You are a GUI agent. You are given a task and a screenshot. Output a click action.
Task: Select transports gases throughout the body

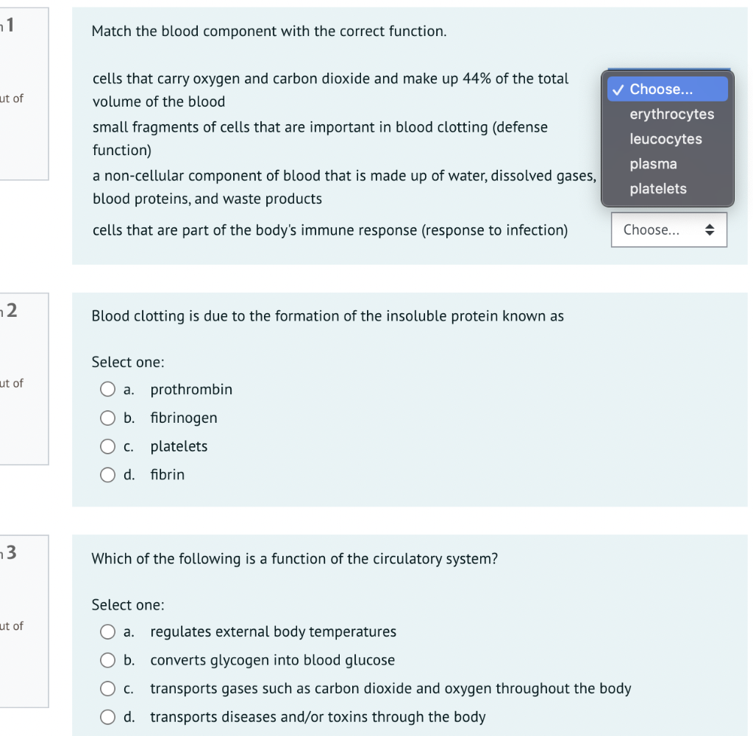coord(107,688)
